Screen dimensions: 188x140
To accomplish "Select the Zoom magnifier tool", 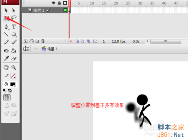I will 14,68.
